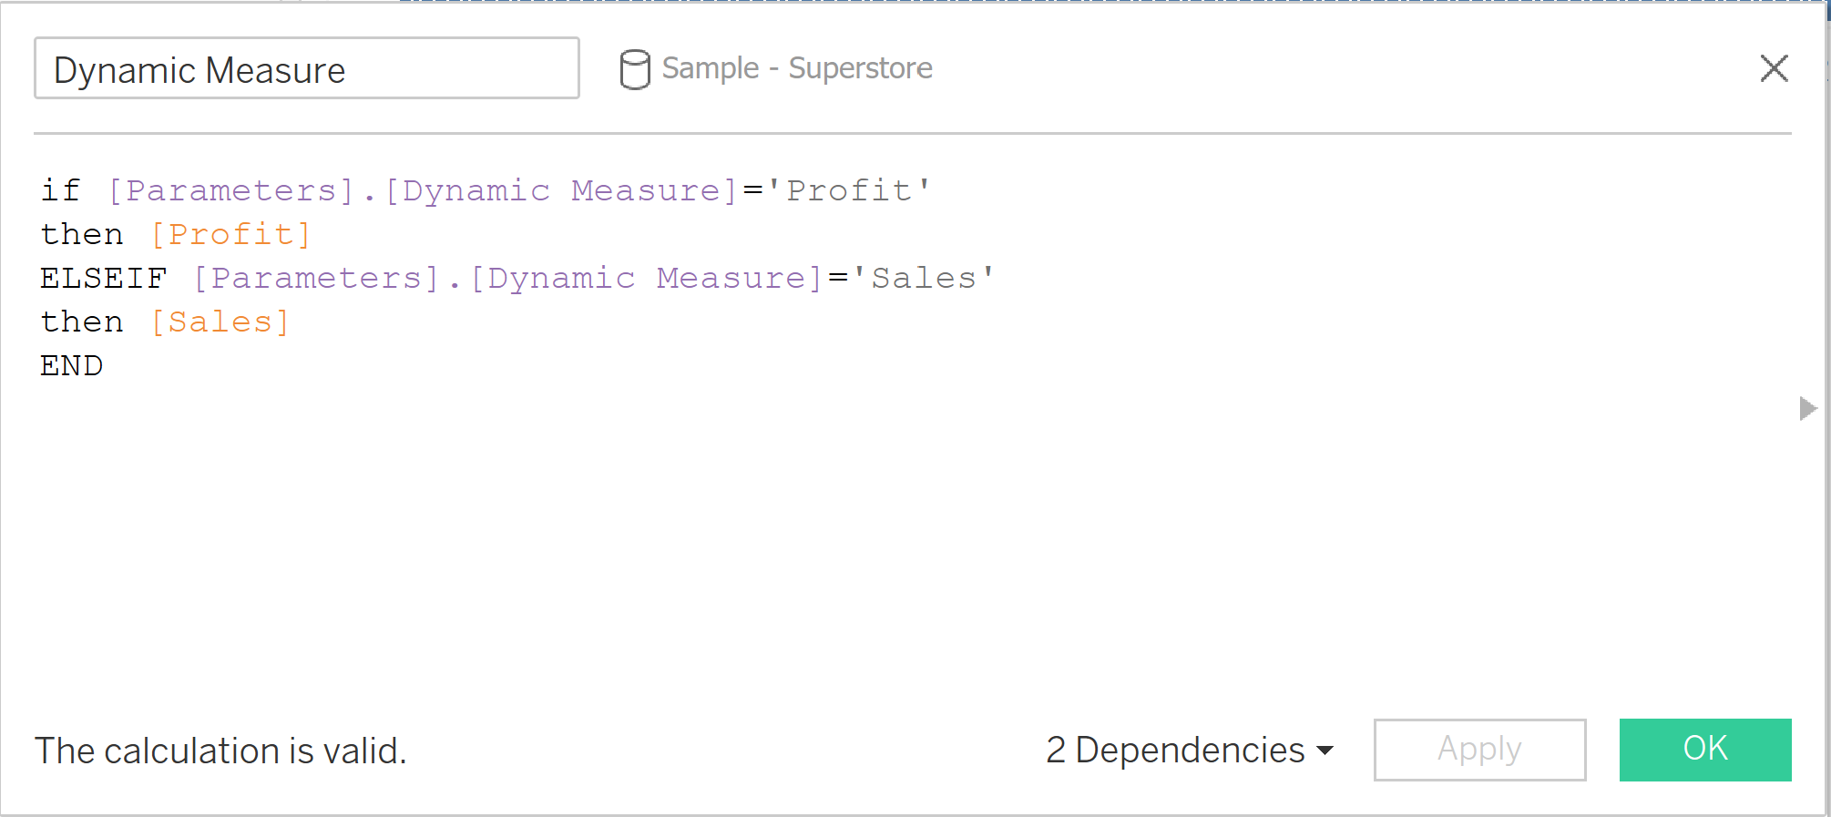The image size is (1831, 817).
Task: Place cursor on the ELSEIF keyword
Action: coord(103,278)
